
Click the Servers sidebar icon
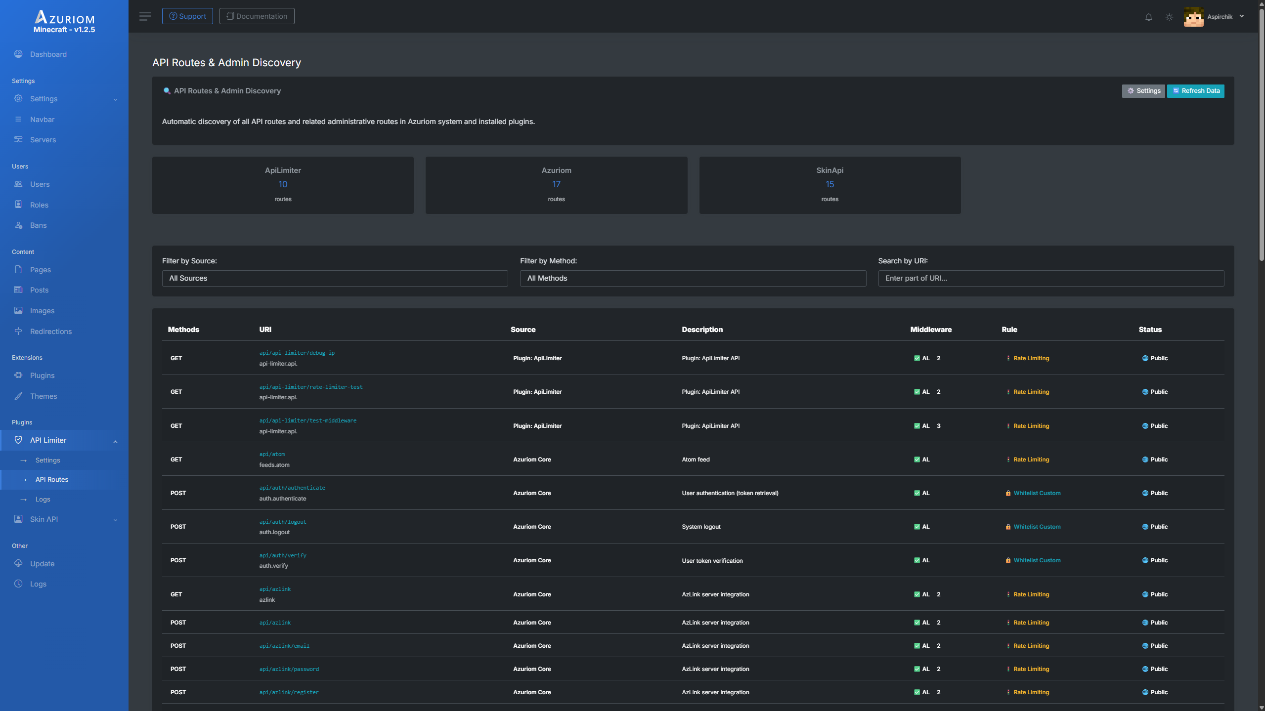(x=18, y=139)
